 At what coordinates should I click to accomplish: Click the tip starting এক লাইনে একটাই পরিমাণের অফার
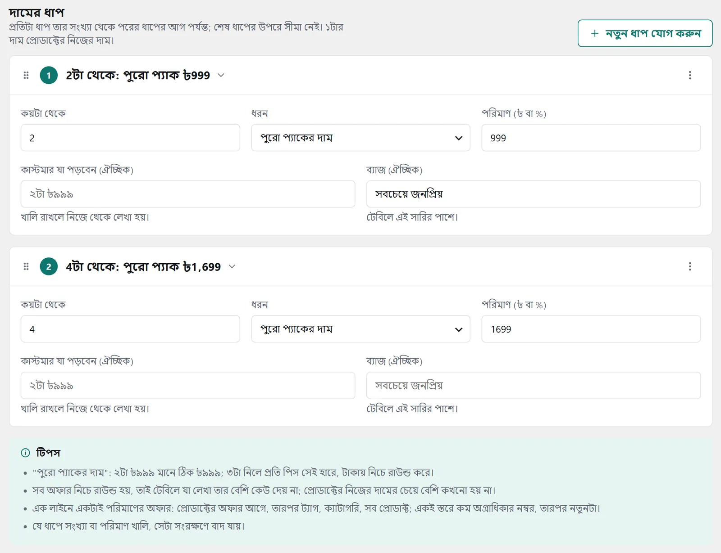(316, 508)
